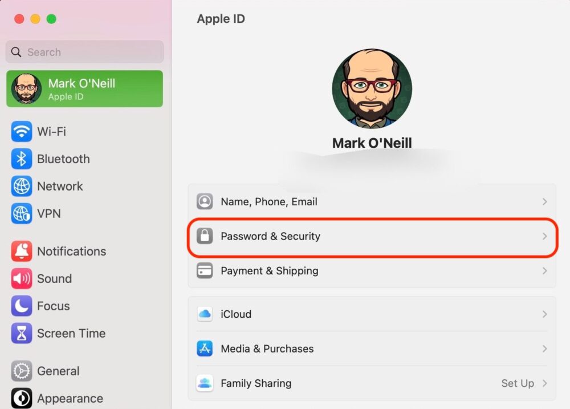Viewport: 570px width, 409px height.
Task: Click the Media & Purchases App Store icon
Action: click(205, 349)
